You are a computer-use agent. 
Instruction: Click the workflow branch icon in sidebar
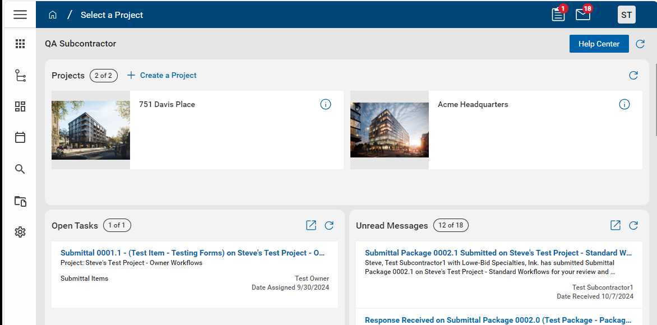[20, 76]
